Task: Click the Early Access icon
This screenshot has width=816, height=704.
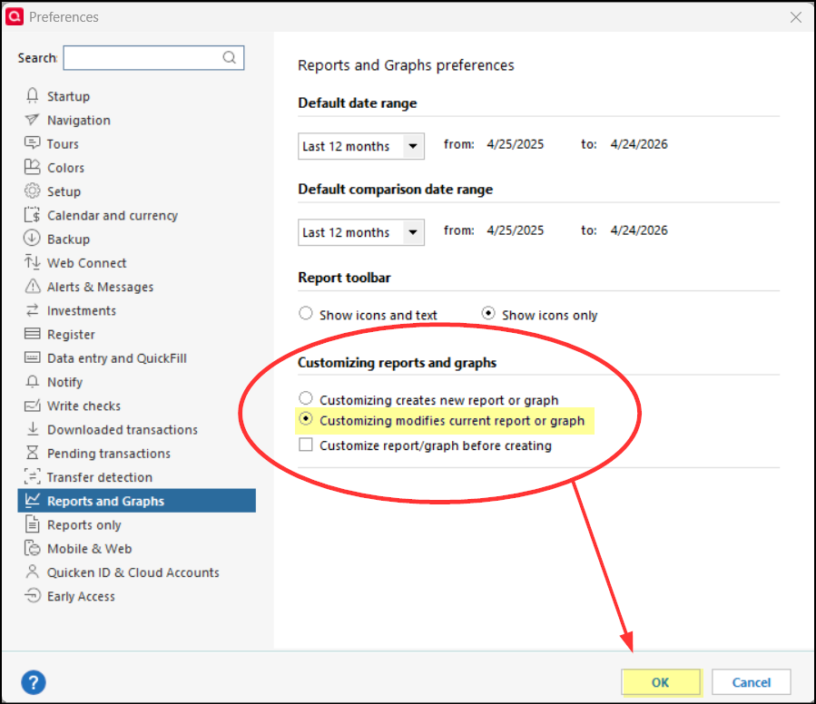Action: (33, 595)
